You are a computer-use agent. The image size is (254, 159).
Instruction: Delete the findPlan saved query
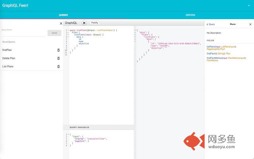coord(58,50)
